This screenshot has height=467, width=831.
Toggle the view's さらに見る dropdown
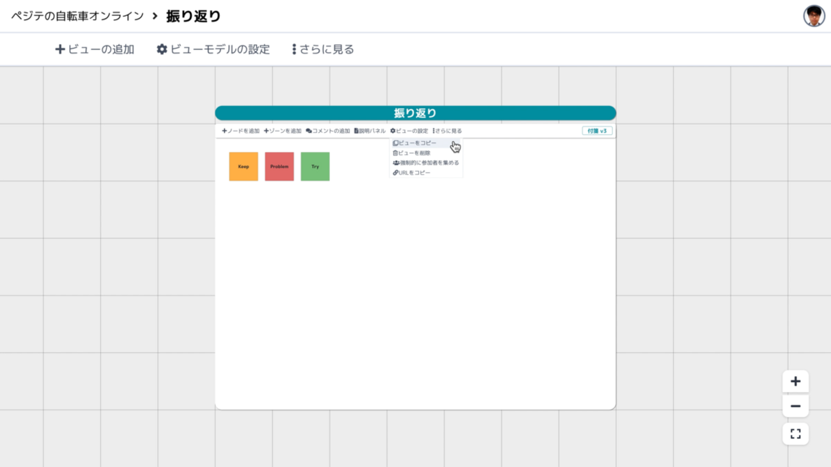click(x=447, y=131)
